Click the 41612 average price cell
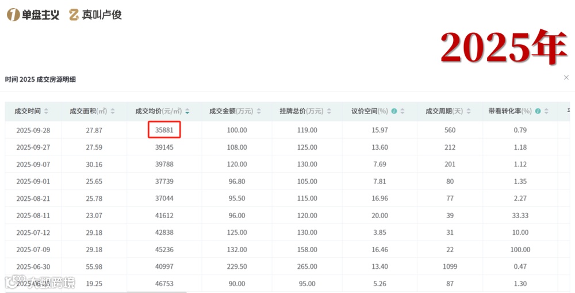This screenshot has height=293, width=575. tap(164, 215)
